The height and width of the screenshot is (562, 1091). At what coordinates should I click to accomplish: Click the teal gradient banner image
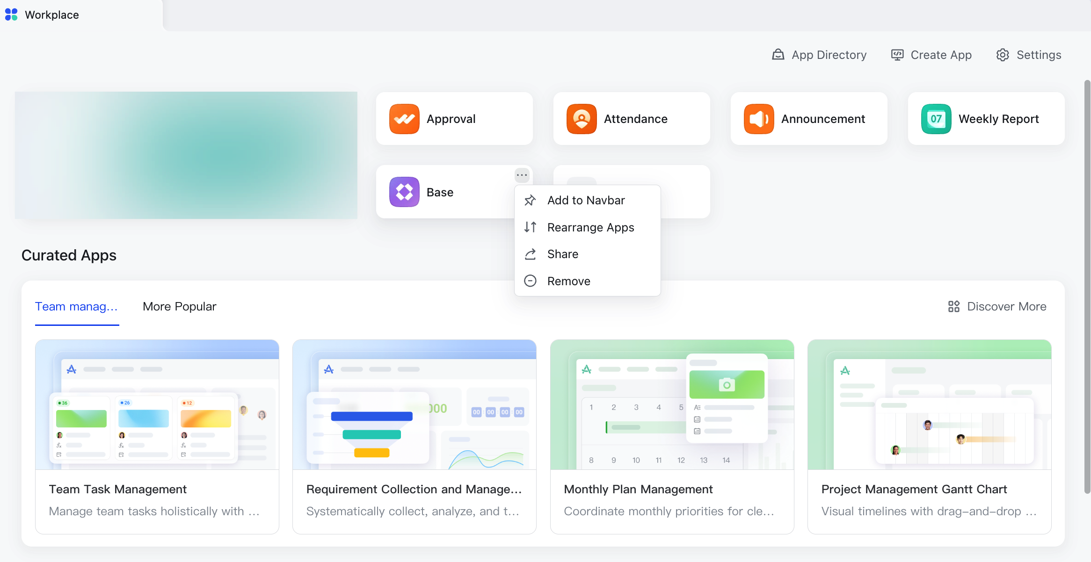[186, 155]
